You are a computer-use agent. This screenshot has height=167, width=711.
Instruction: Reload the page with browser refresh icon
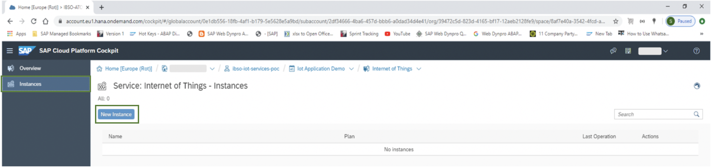click(33, 21)
